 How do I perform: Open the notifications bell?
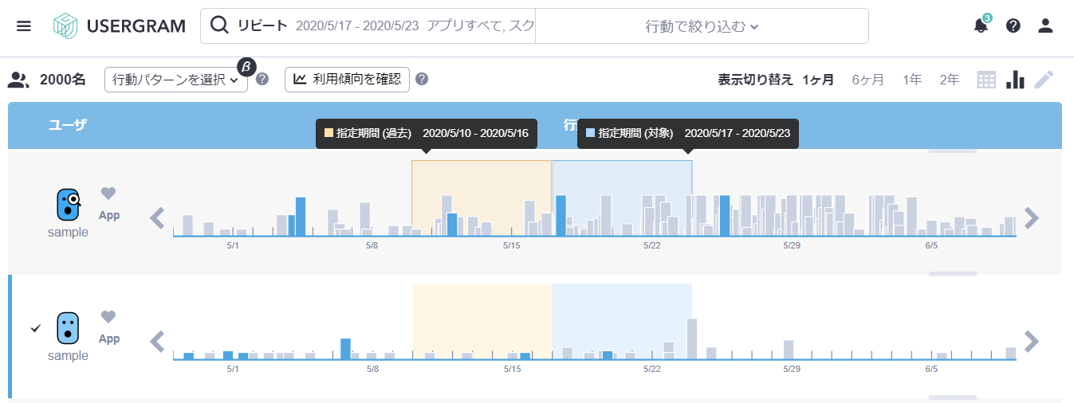[981, 25]
